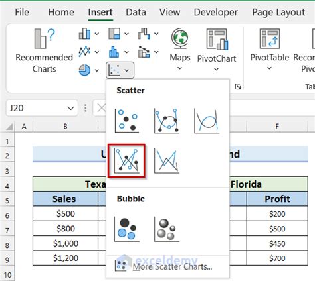This screenshot has height=281, width=315.
Task: Open the File tab
Action: click(22, 12)
